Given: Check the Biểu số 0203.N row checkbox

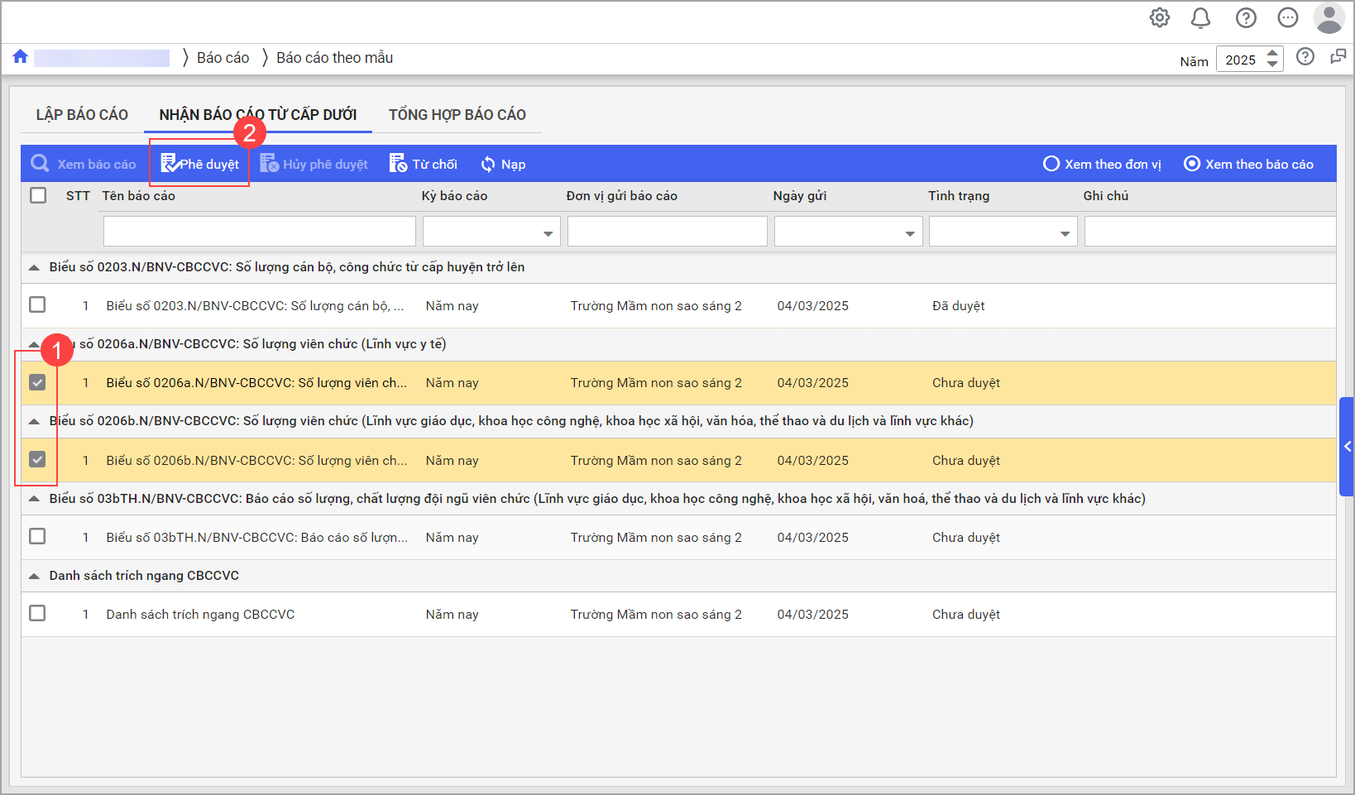Looking at the screenshot, I should [37, 304].
